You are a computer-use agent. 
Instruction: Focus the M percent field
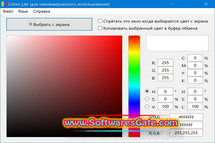(x=195, y=66)
